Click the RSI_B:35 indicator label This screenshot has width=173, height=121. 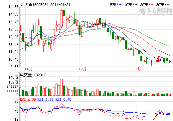coord(46,99)
